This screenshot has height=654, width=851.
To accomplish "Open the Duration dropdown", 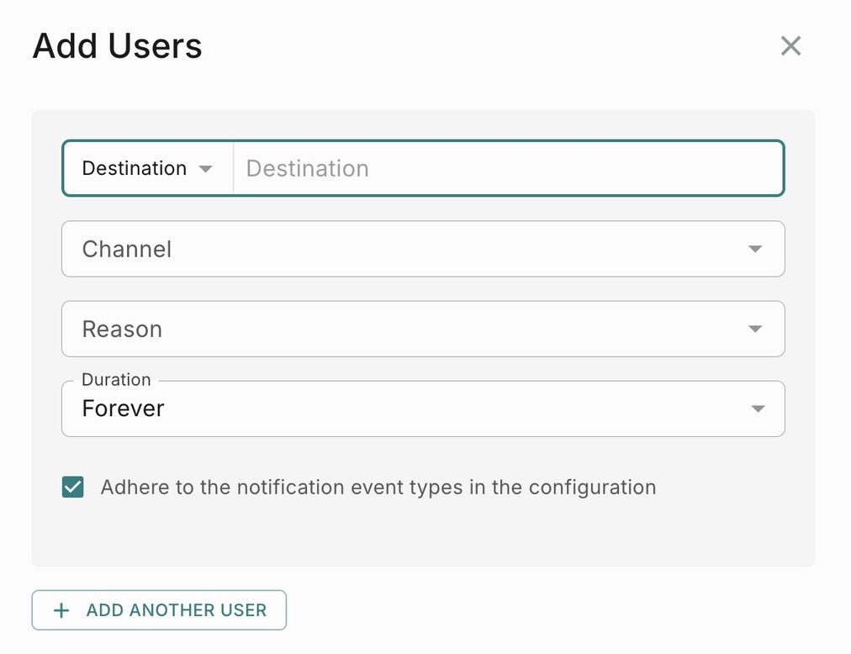I will coord(422,409).
